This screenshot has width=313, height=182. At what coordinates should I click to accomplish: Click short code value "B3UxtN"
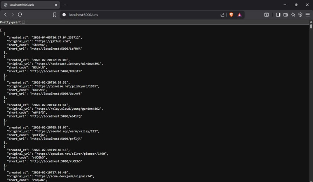click(x=38, y=67)
